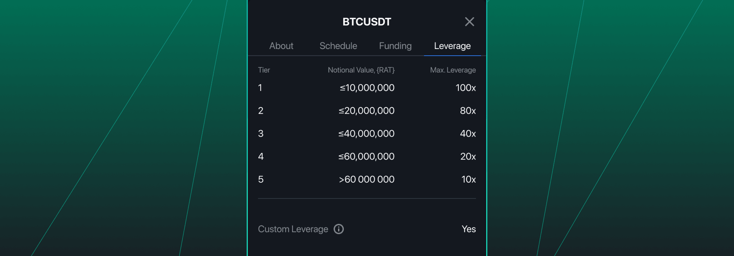Click the Notional Value column header
Viewport: 734px width, 256px height.
point(361,70)
